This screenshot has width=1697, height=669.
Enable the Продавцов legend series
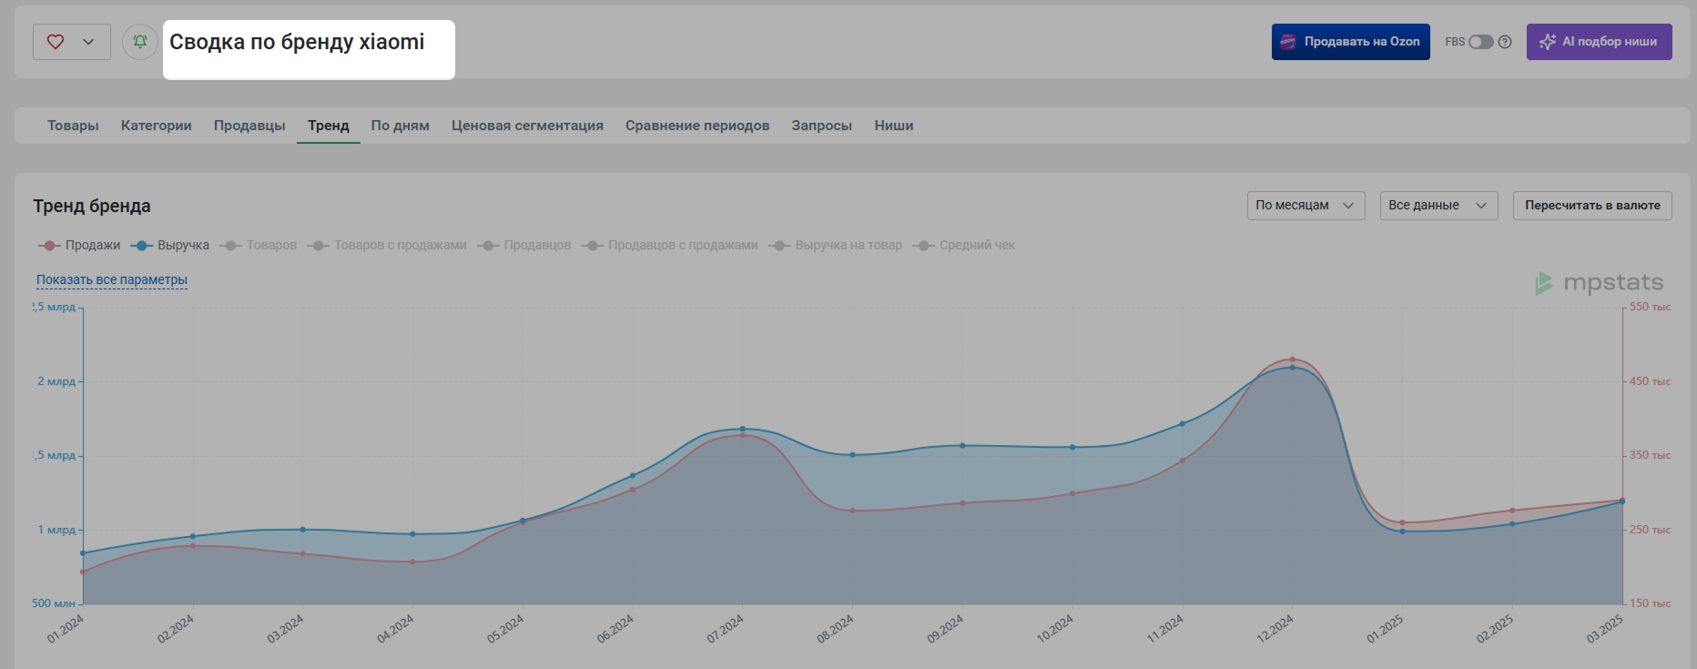[x=524, y=246]
